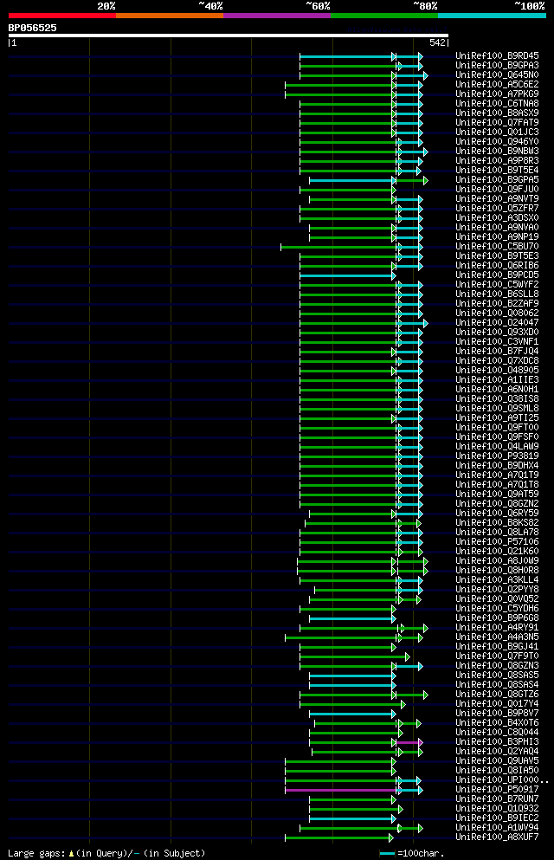Viewport: 554px width, 860px height.
Task: Choose the UniRef100_Q9AT59 sequence name
Action: point(497,495)
